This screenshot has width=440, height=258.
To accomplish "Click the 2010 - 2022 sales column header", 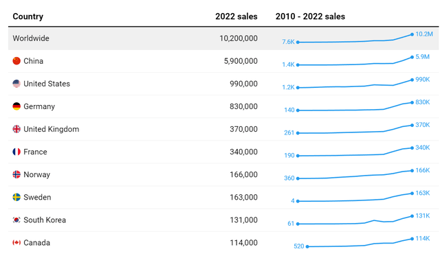I will [310, 16].
